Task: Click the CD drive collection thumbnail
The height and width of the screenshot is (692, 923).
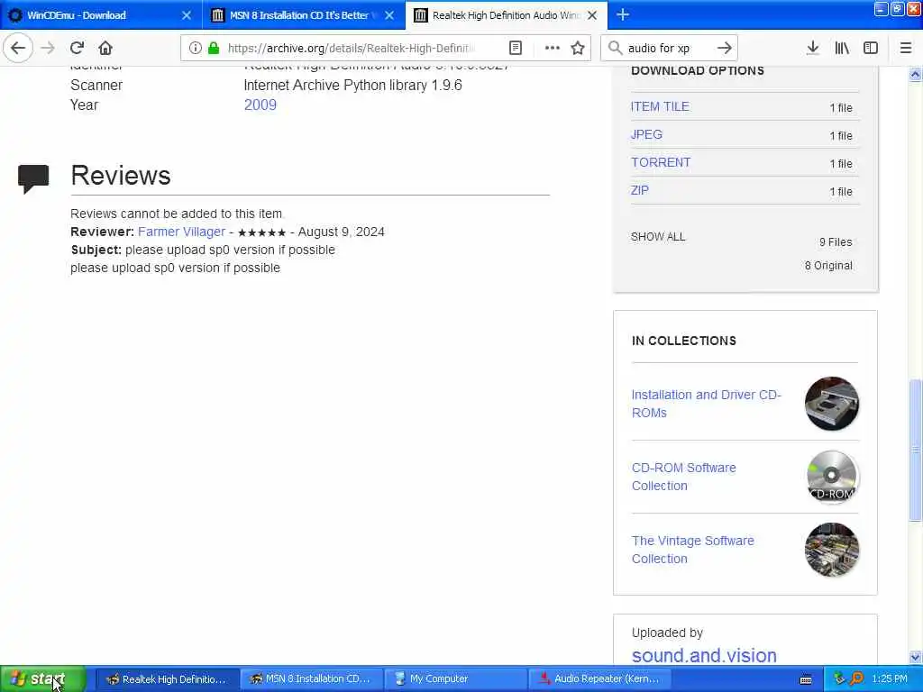Action: (832, 404)
